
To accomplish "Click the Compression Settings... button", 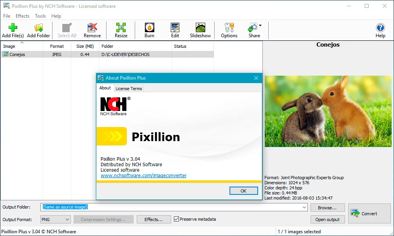I will click(x=103, y=220).
